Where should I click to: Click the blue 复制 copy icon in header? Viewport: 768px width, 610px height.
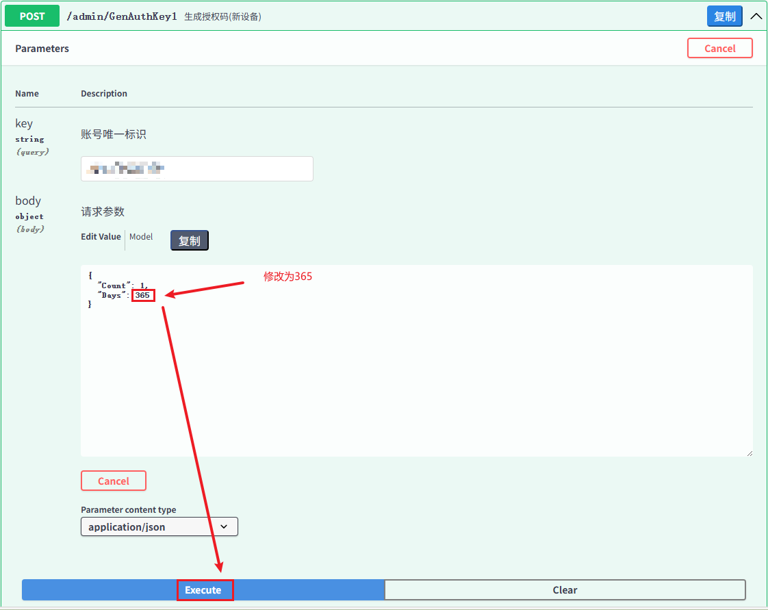coord(724,16)
